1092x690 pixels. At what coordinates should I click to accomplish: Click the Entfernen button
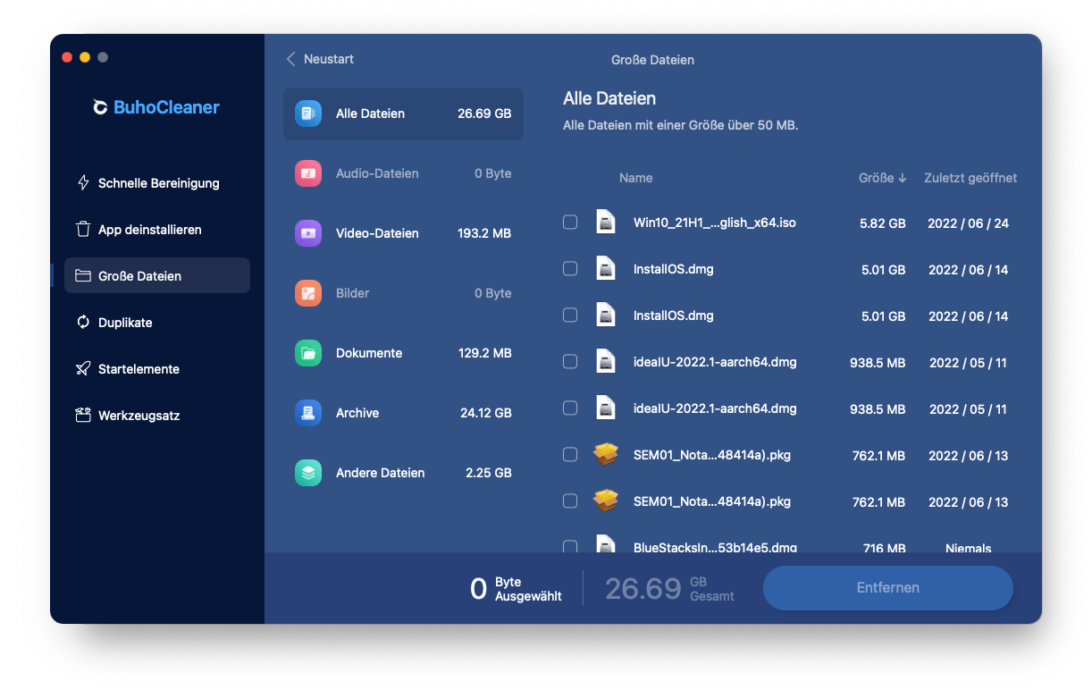point(887,587)
